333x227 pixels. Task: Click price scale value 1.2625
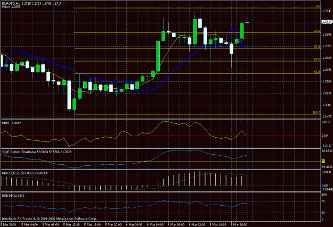coord(327,58)
